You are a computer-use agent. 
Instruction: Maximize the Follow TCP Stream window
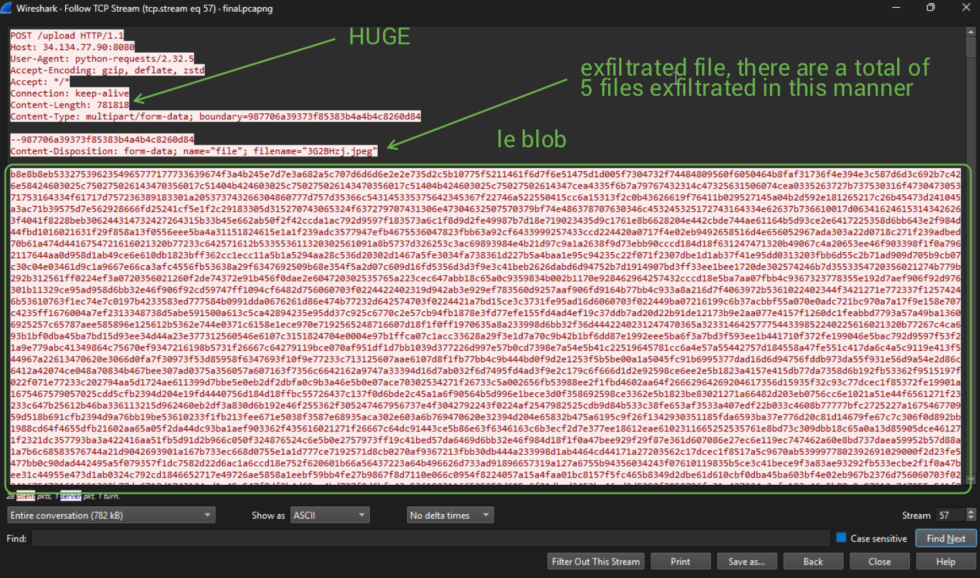(x=930, y=8)
